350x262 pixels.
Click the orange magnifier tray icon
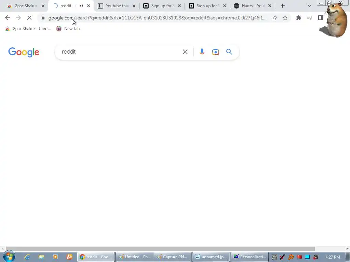tap(291, 257)
